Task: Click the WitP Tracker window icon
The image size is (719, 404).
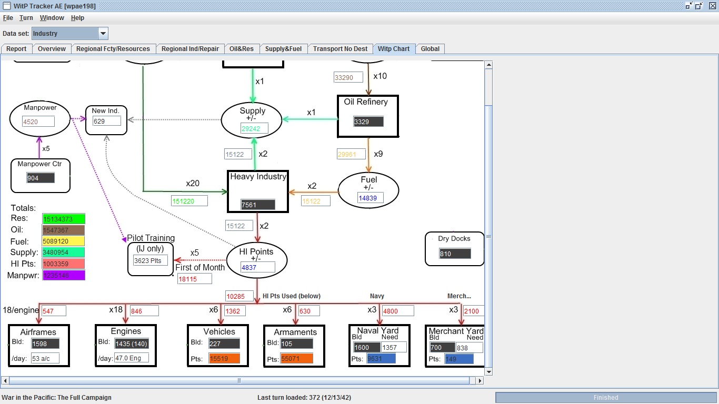Action: [6, 5]
